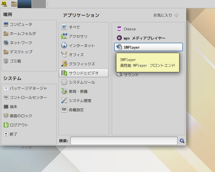
Task: Click the All (すべて) category icon
Action: [x=64, y=27]
